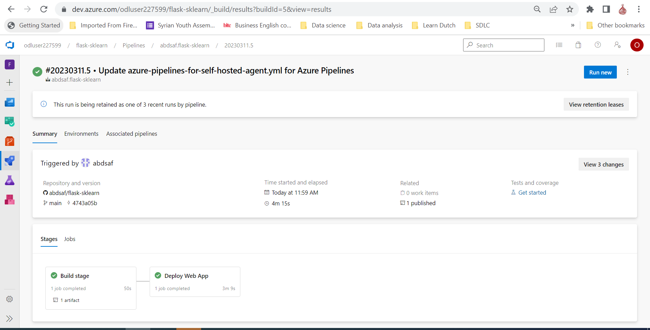Viewport: 650px width, 330px height.
Task: Open the SDLC bookmark folder
Action: [x=477, y=25]
